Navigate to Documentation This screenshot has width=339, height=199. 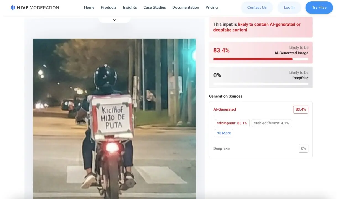(x=186, y=7)
